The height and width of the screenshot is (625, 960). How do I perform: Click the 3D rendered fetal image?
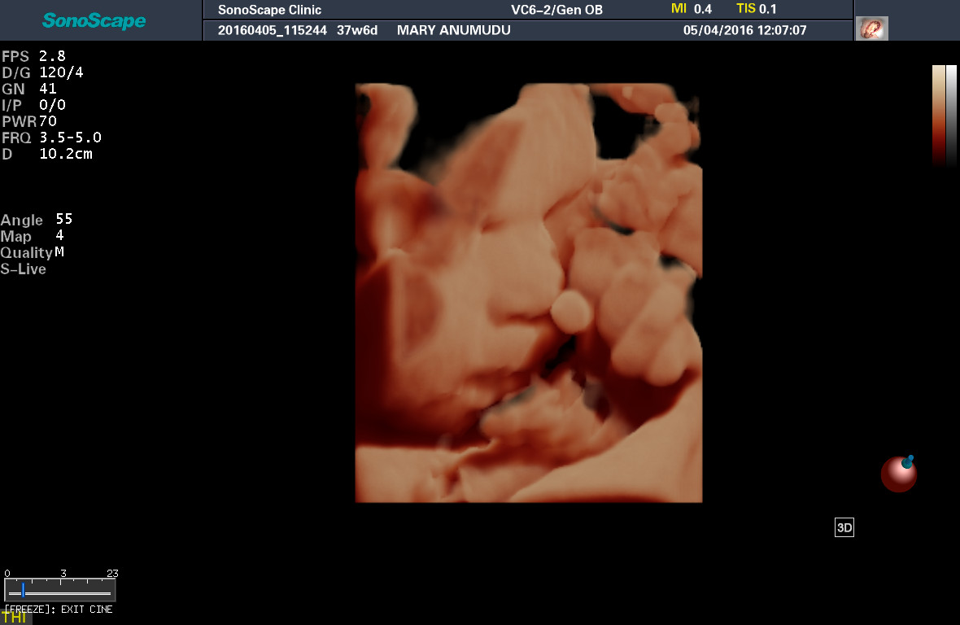click(x=528, y=293)
